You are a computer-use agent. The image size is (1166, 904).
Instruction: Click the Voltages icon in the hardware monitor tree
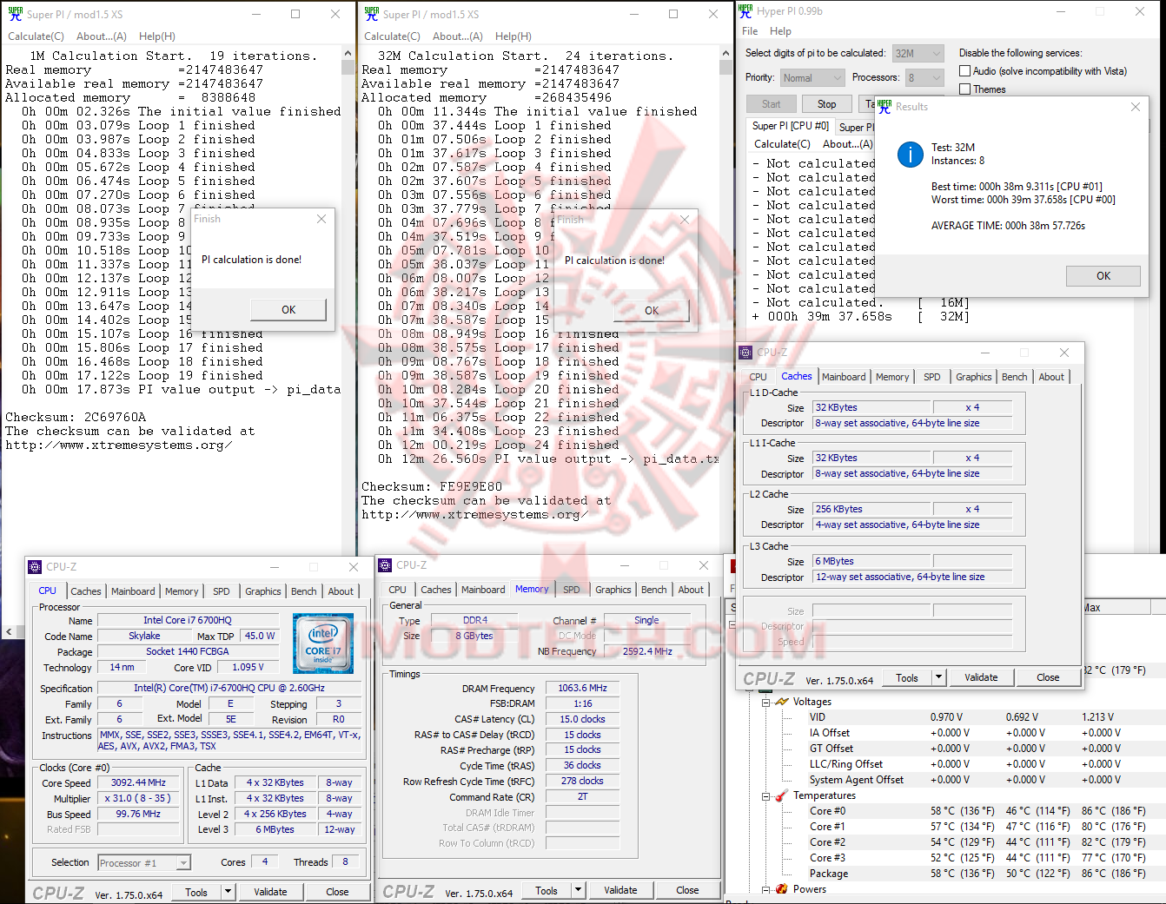pos(782,702)
